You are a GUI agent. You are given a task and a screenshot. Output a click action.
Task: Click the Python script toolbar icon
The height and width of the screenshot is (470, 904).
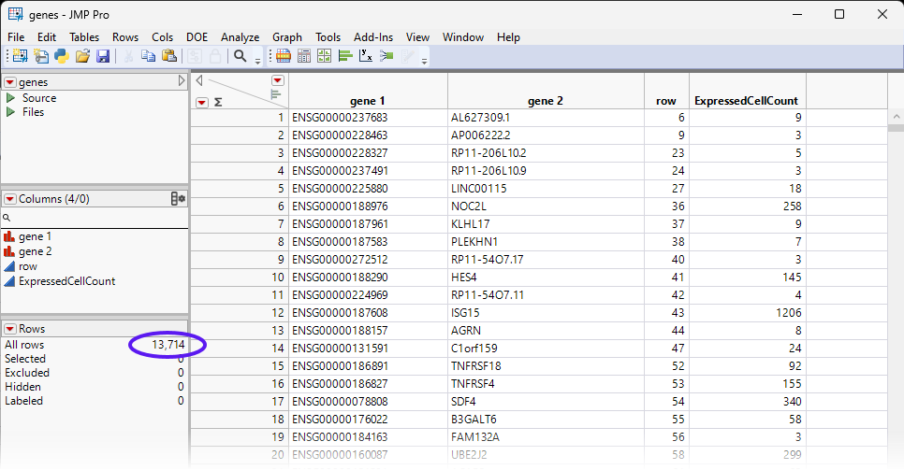tap(62, 56)
